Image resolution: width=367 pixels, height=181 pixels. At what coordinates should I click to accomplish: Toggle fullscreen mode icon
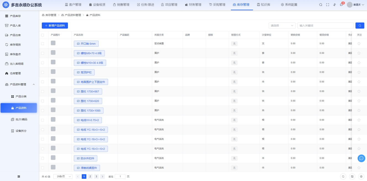tap(328, 5)
